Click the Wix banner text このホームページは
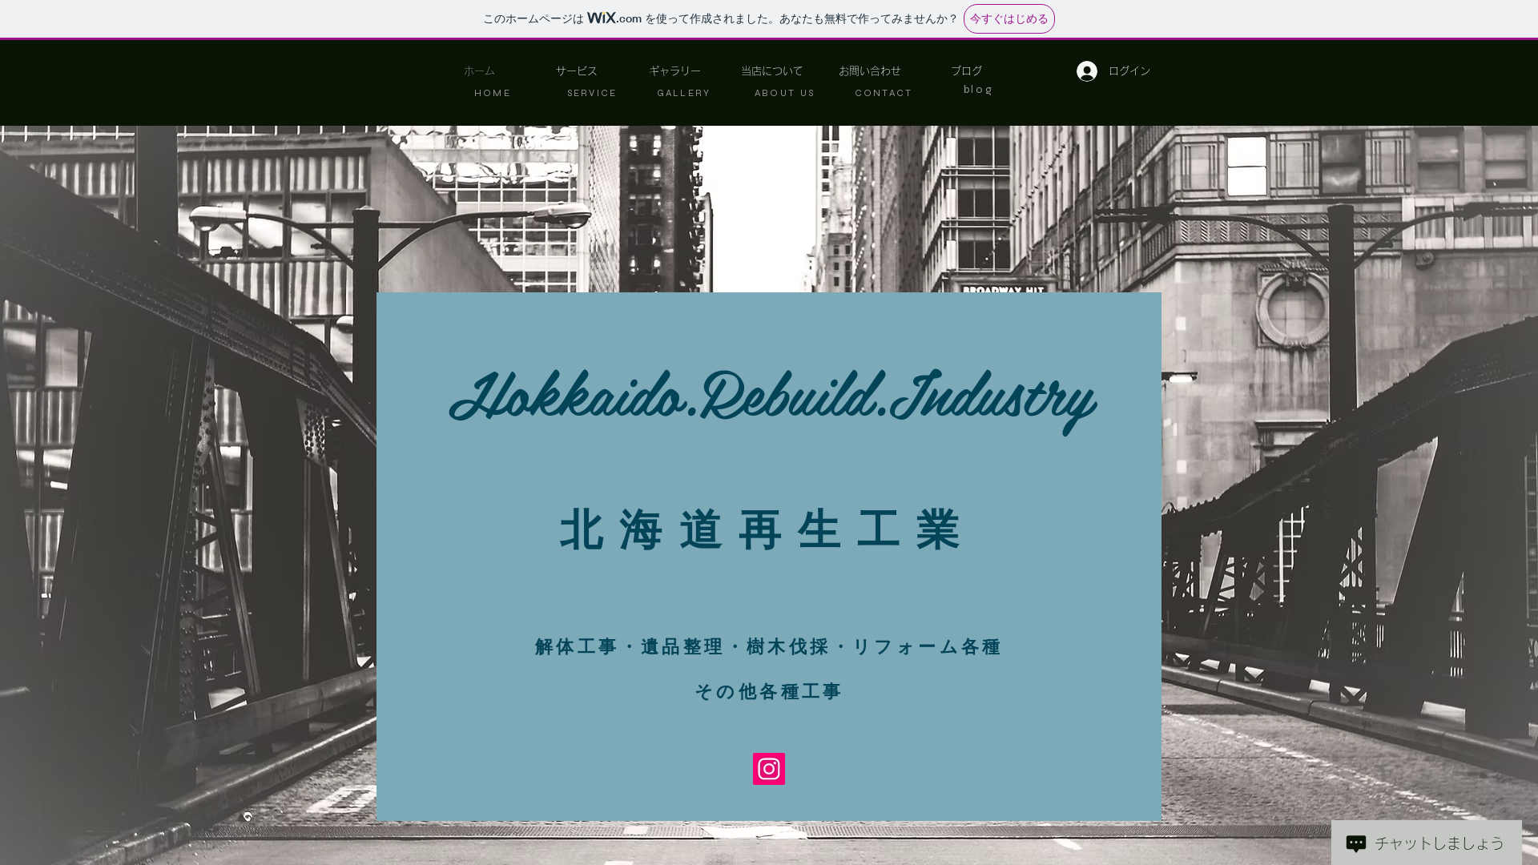The image size is (1538, 865). [533, 19]
